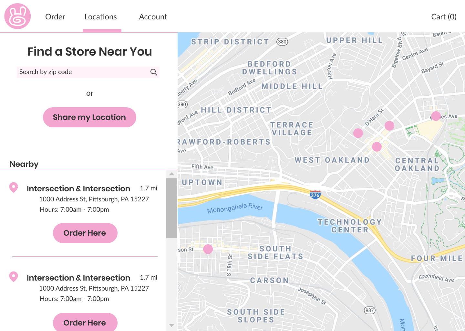Click the UPTOWN map label
465x331 pixels.
(202, 182)
